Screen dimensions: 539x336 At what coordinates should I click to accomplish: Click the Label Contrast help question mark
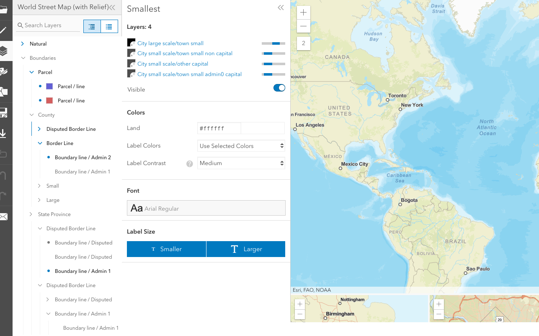pos(190,164)
